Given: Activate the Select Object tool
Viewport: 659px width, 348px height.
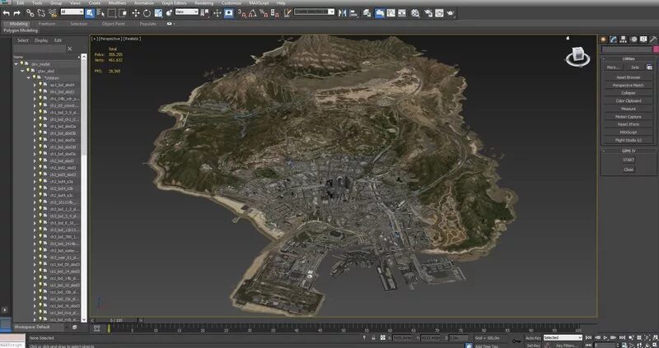Looking at the screenshot, I should [x=88, y=13].
